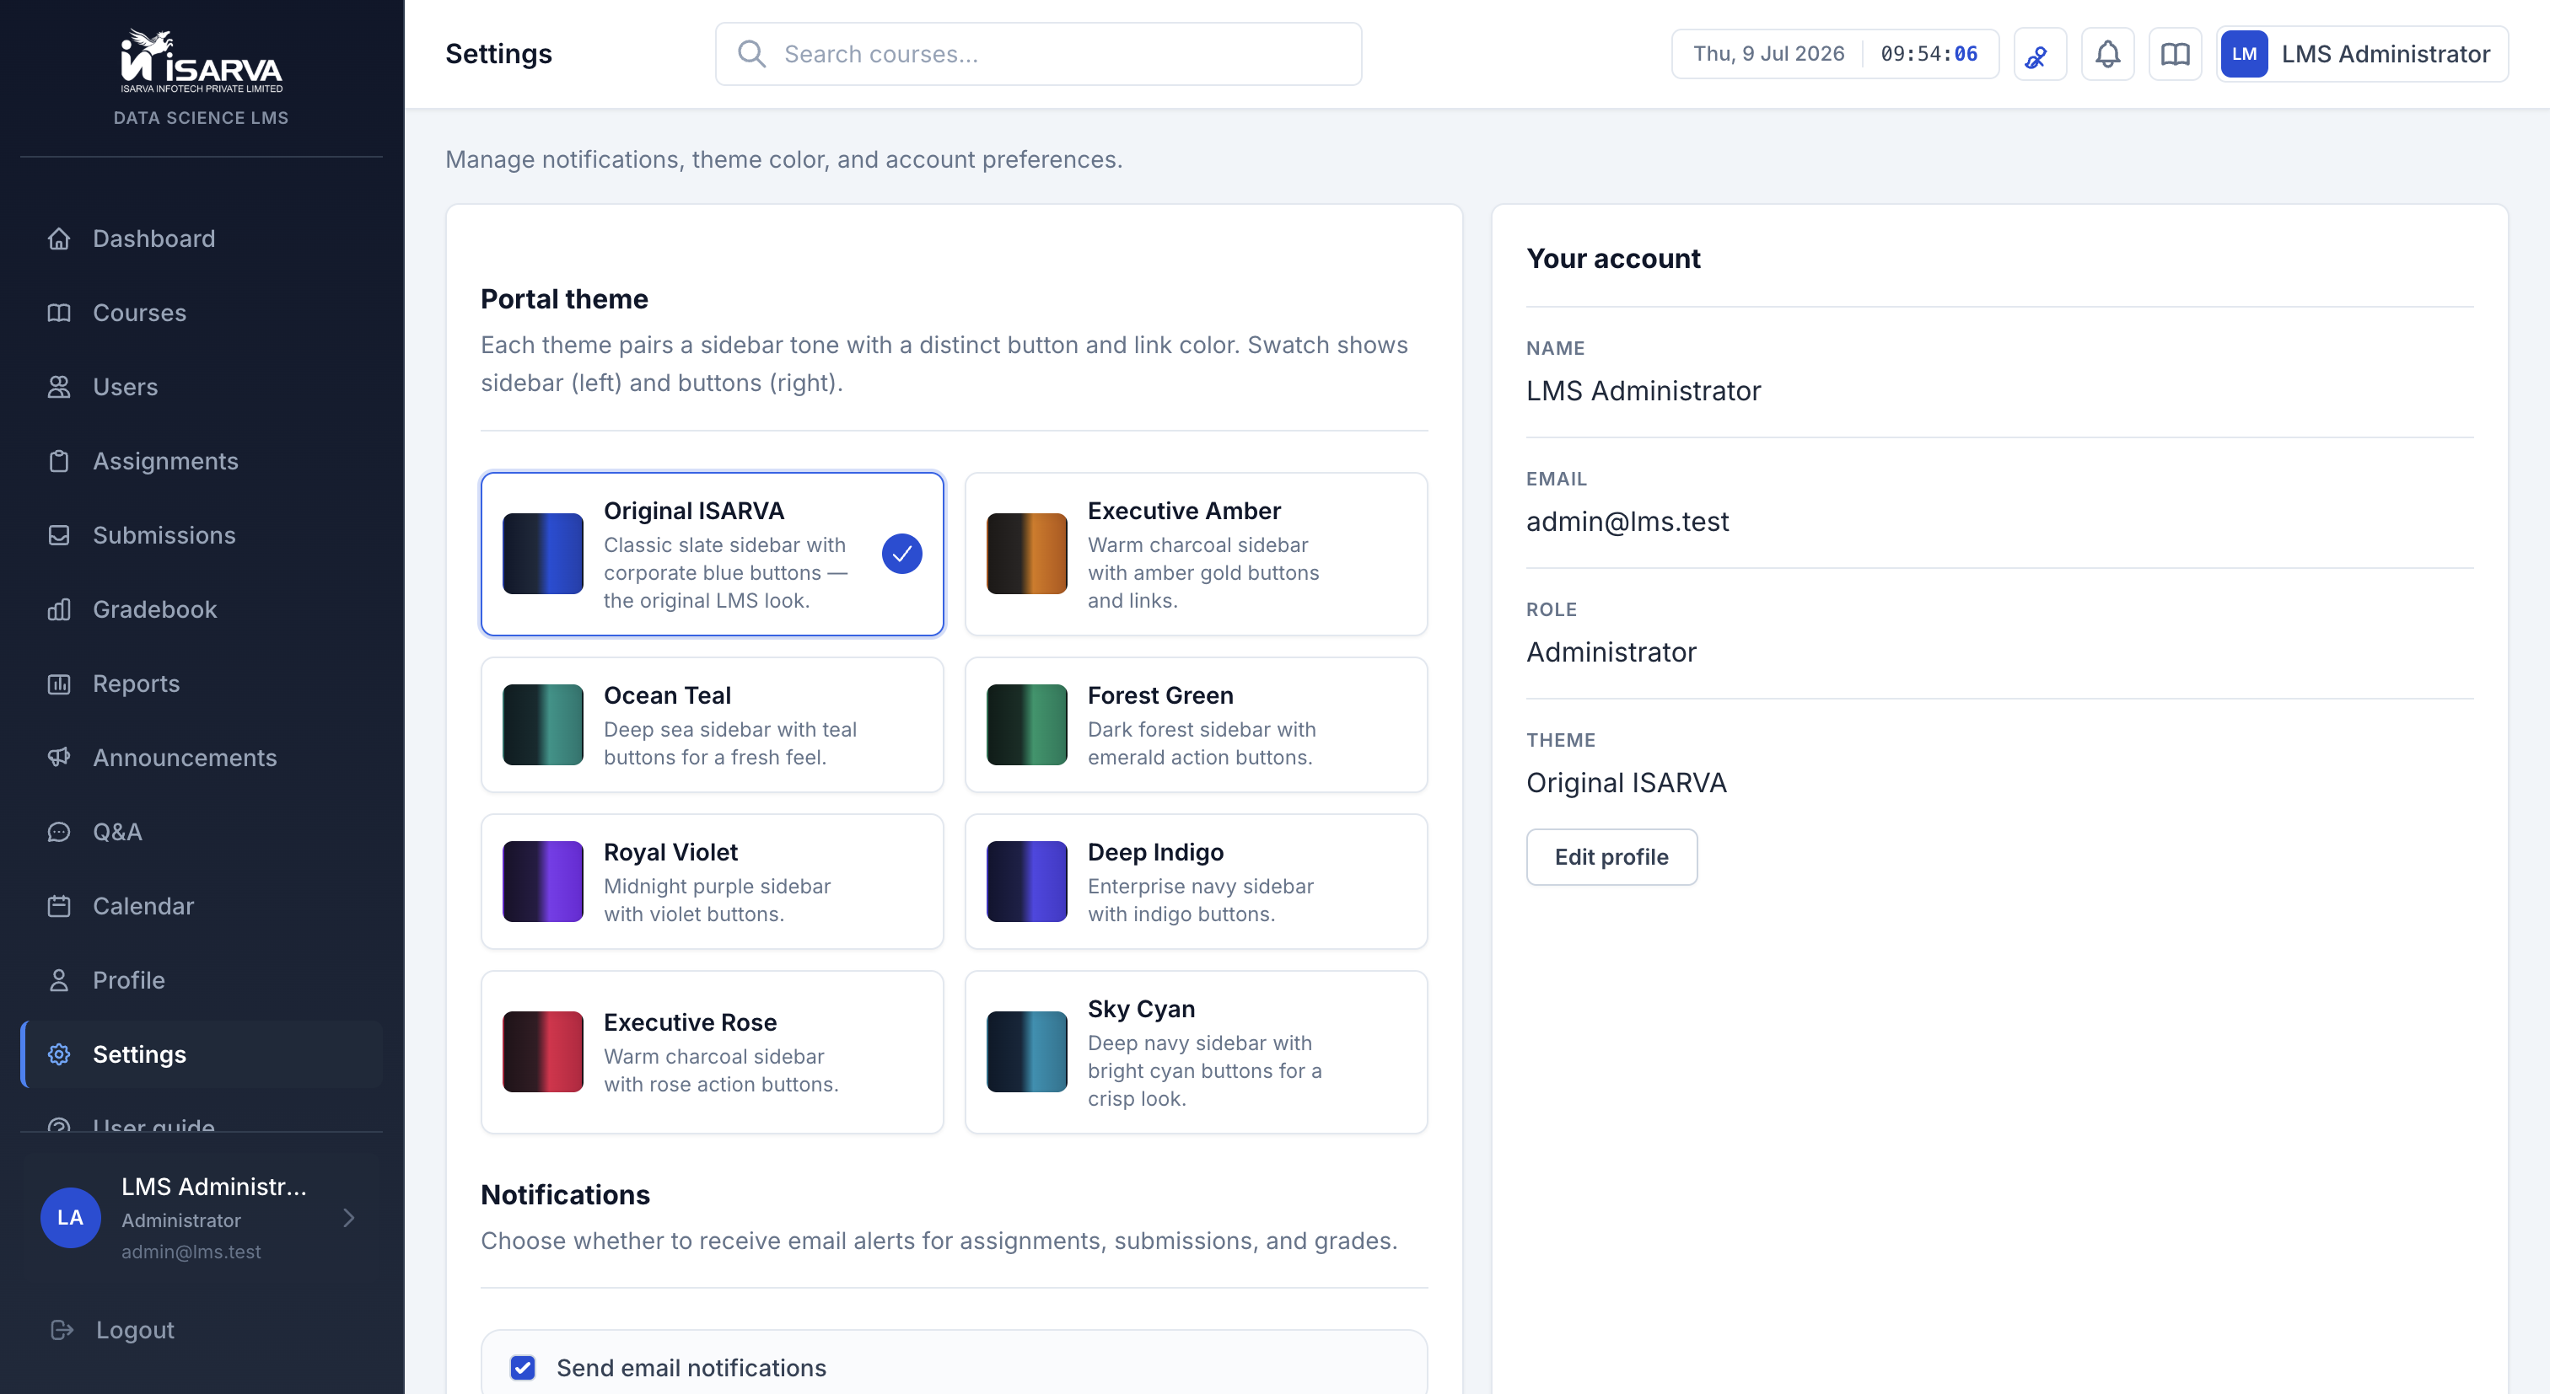Click the LA avatar in sidebar footer
This screenshot has width=2550, height=1394.
(x=70, y=1218)
